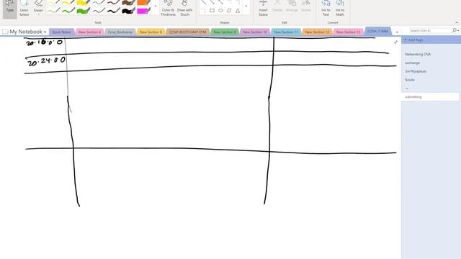Pick the black marker pen
The height and width of the screenshot is (259, 461).
coord(128,11)
